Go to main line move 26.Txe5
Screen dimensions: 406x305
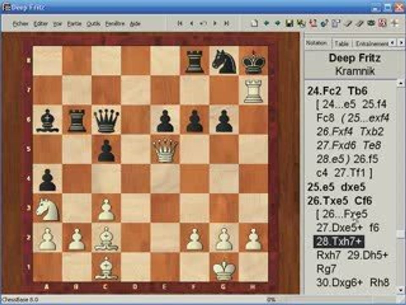pos(327,200)
